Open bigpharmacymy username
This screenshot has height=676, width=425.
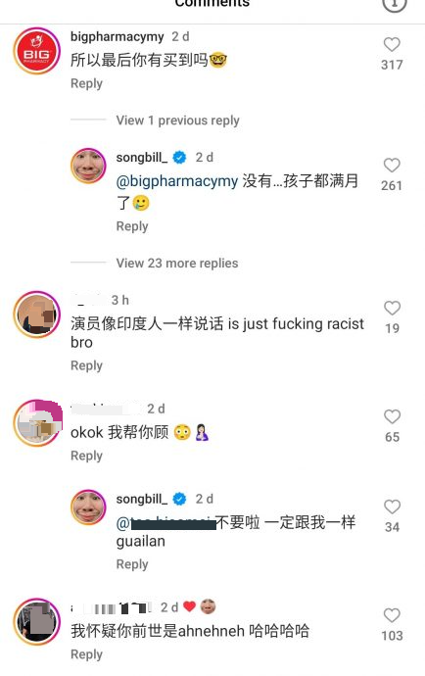118,36
